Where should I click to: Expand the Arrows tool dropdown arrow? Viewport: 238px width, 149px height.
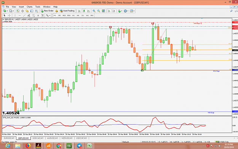point(50,15)
